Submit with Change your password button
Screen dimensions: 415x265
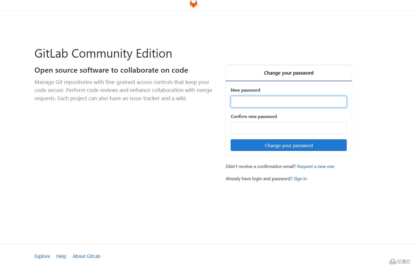point(288,145)
